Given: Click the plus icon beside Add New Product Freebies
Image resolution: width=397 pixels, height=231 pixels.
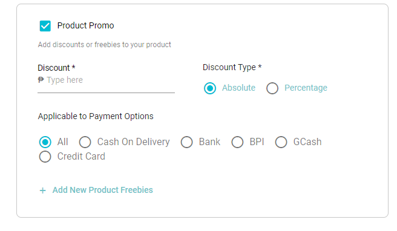Looking at the screenshot, I should click(43, 190).
